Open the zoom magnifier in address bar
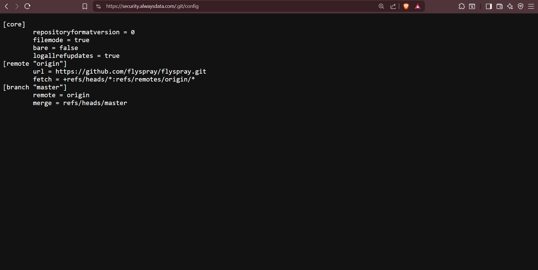 coord(381,6)
